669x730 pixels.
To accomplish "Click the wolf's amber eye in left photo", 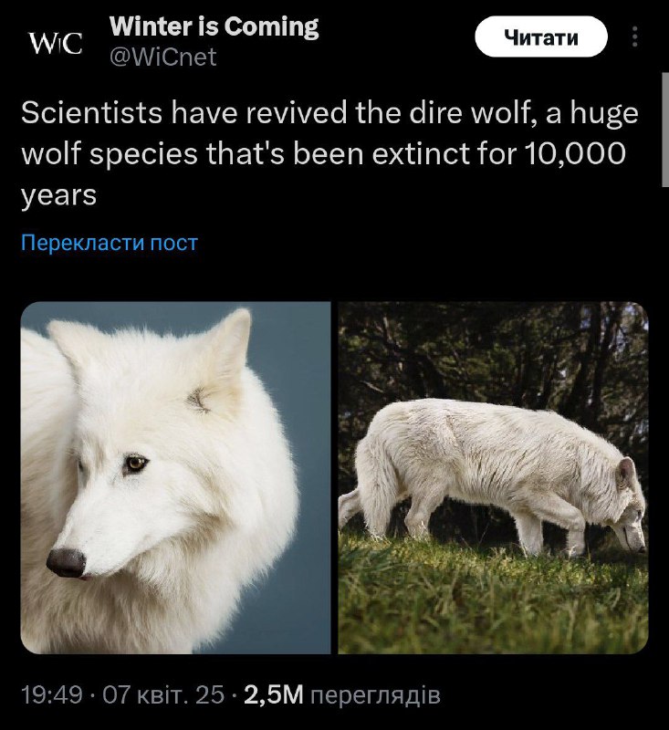I will pos(135,464).
